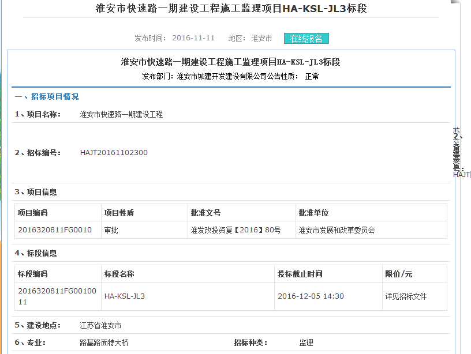Click the region value 淮安市 in header
Screen dimensions: 471x354
click(261, 38)
